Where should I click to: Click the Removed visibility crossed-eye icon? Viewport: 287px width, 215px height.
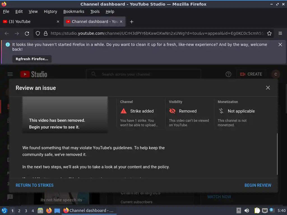pos(172,111)
